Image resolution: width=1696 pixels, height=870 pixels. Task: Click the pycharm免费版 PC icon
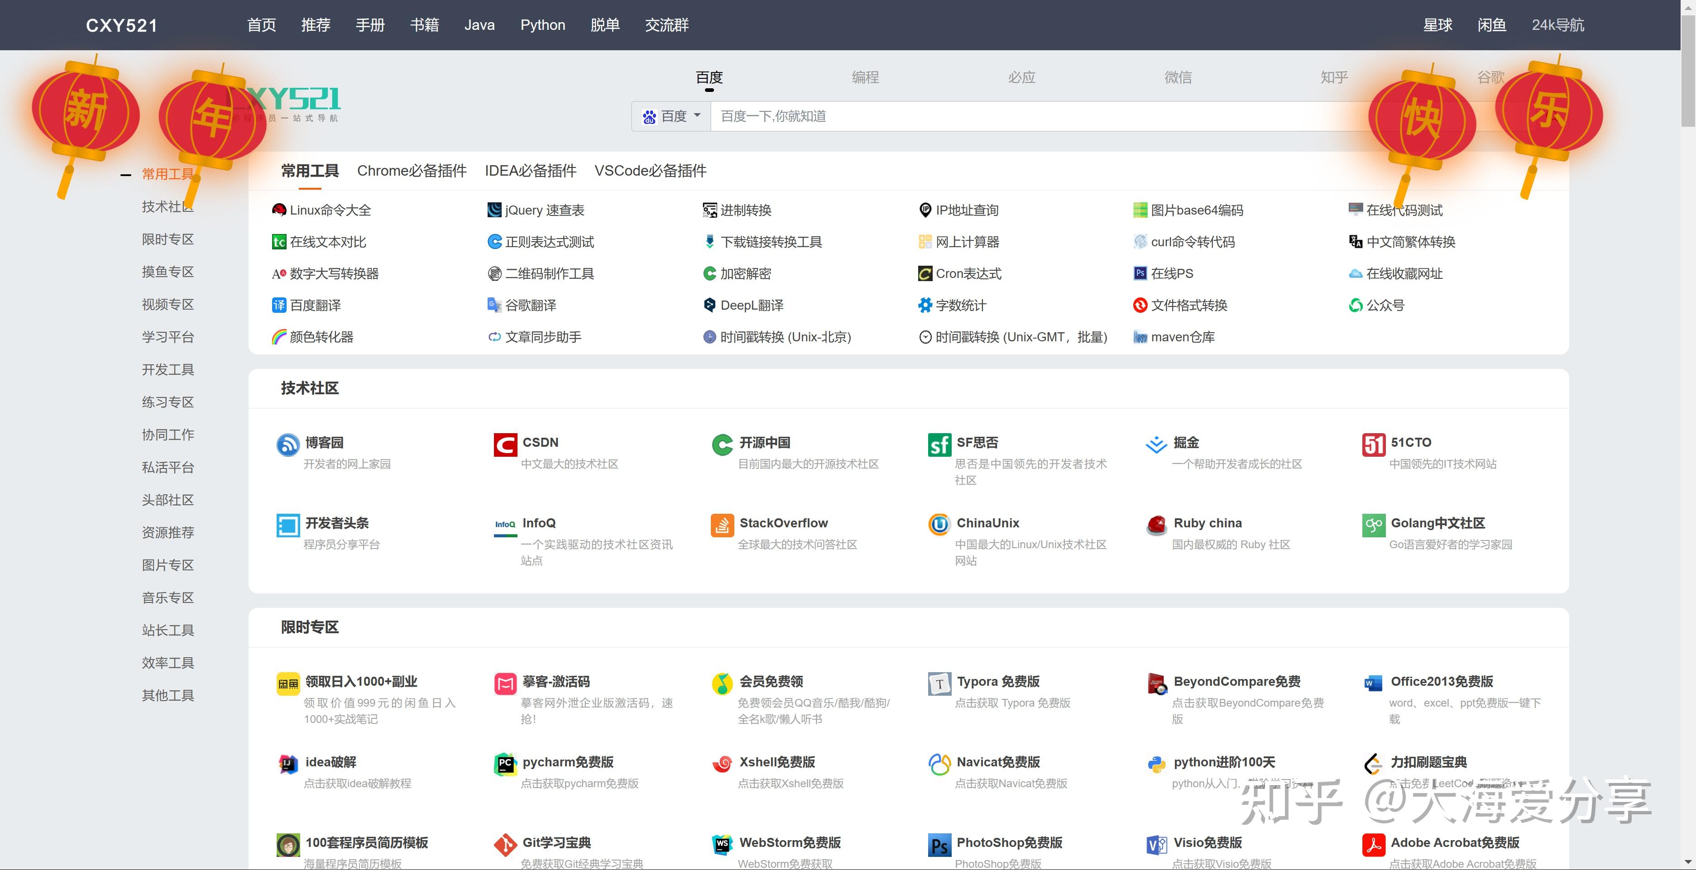(x=505, y=764)
